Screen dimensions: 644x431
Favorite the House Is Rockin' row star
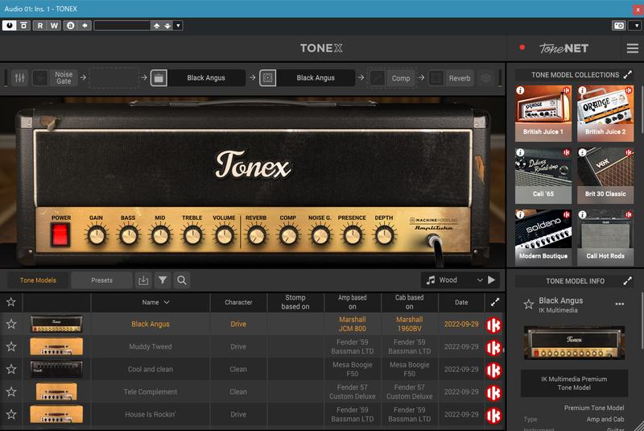pyautogui.click(x=11, y=414)
